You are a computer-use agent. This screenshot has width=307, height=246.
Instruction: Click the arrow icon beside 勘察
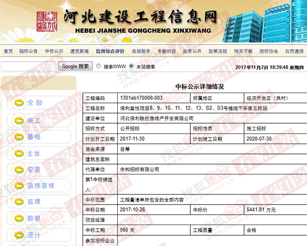pyautogui.click(x=19, y=218)
